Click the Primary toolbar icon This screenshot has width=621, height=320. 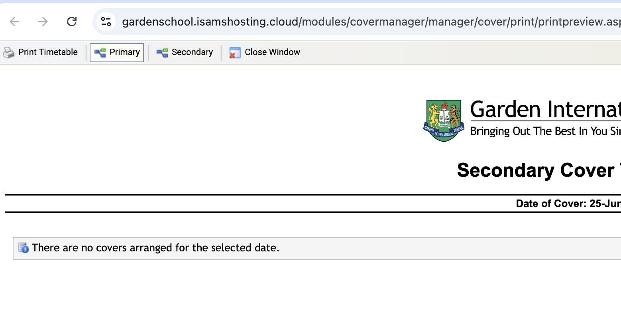click(100, 53)
